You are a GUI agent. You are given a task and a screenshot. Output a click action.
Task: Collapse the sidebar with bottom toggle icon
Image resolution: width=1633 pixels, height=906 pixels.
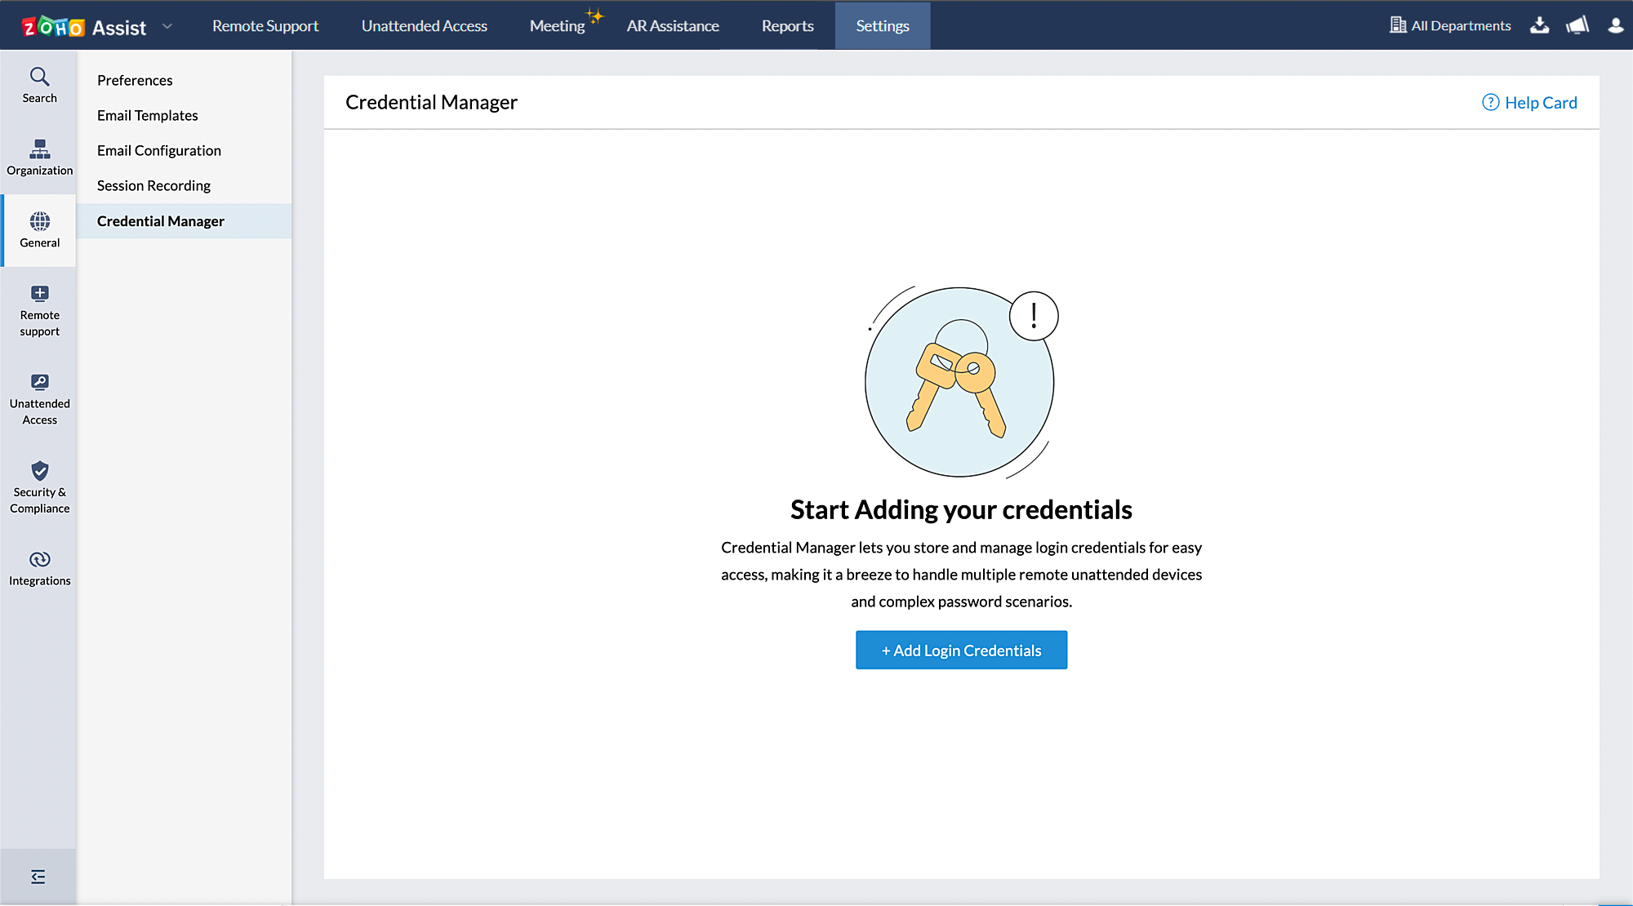(x=38, y=877)
